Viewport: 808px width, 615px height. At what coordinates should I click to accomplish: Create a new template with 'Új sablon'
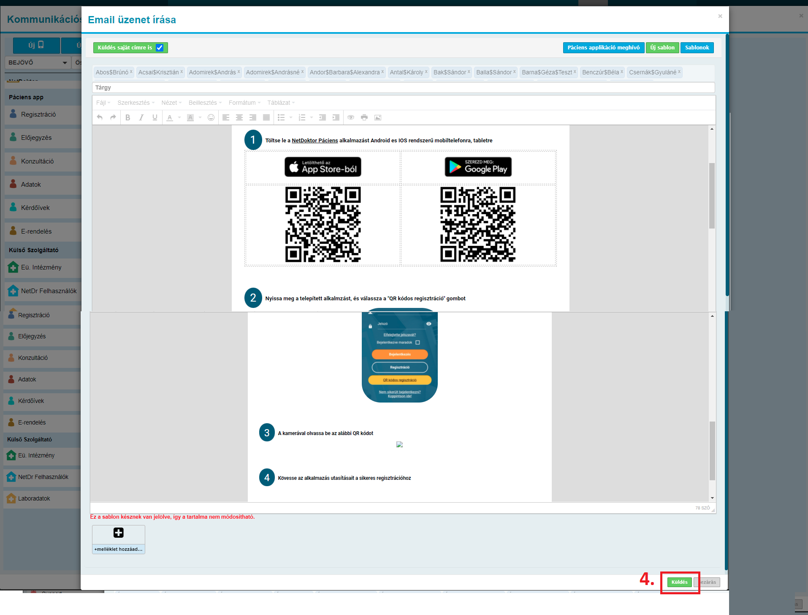click(662, 48)
